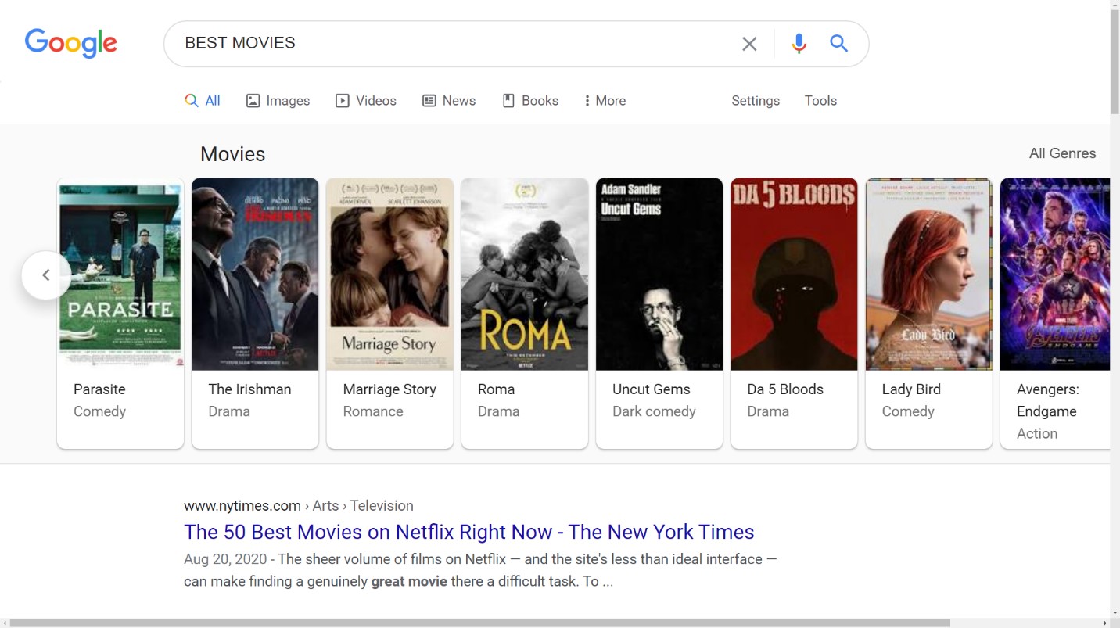Open the Parasite movie poster

120,275
